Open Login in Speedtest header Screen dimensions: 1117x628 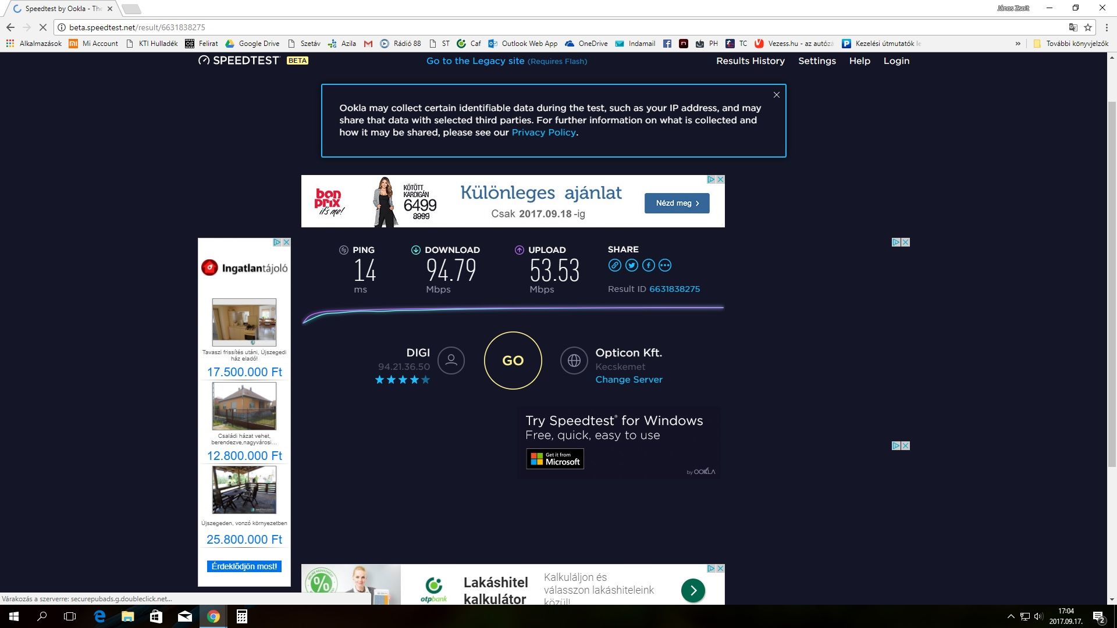tap(896, 61)
